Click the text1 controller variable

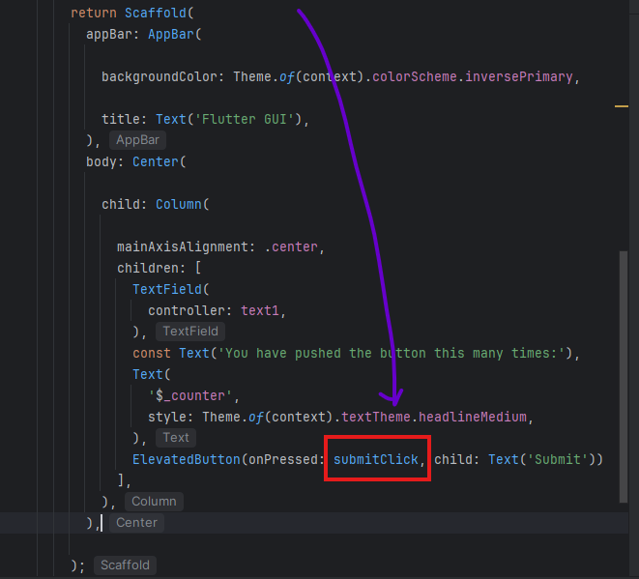[264, 310]
